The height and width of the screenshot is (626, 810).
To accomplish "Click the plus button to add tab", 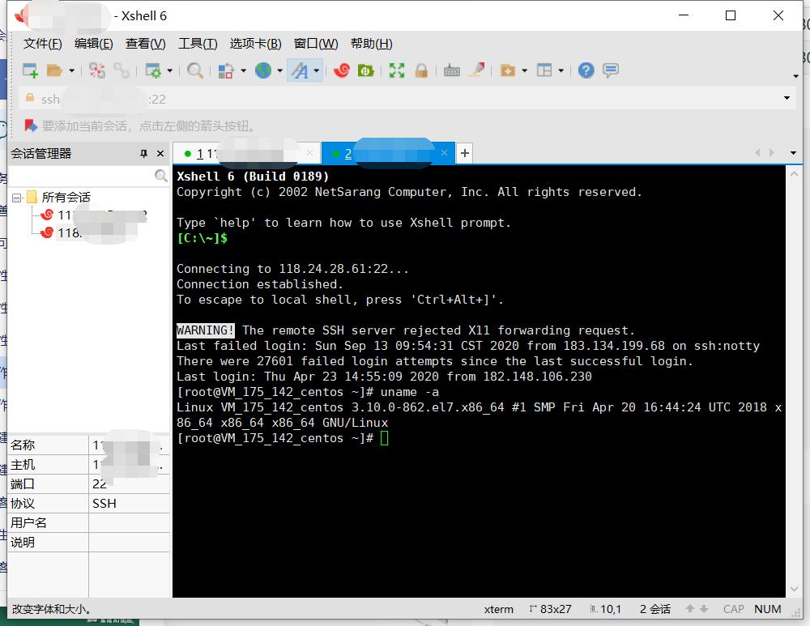I will tap(464, 153).
